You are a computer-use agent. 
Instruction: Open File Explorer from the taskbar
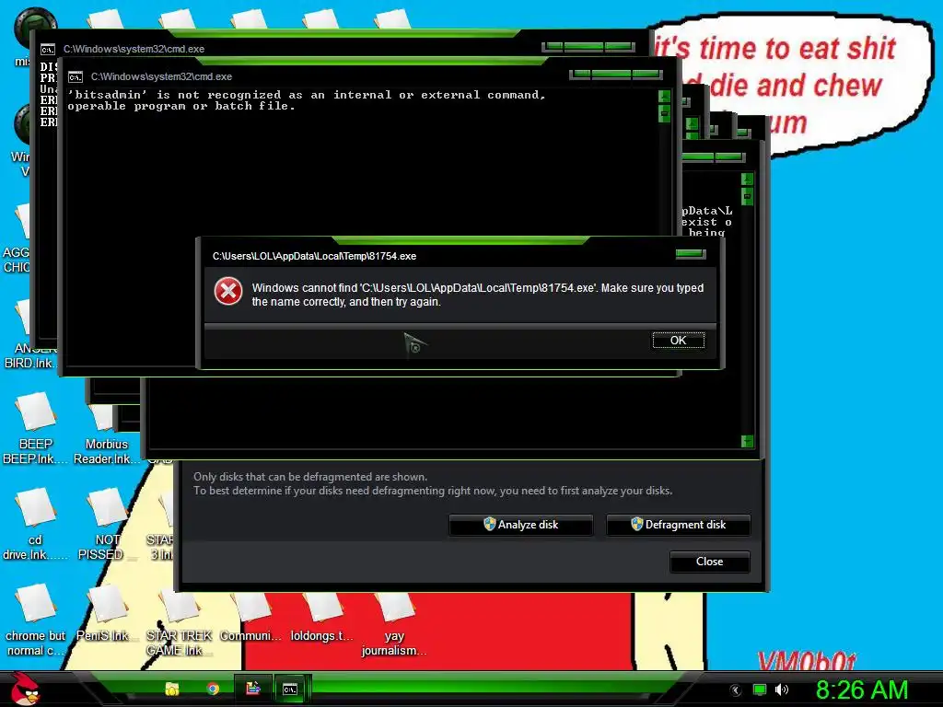pos(172,689)
